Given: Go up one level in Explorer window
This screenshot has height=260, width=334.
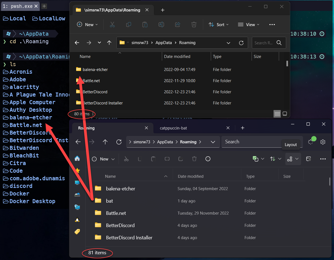Looking at the screenshot, I should [109, 43].
